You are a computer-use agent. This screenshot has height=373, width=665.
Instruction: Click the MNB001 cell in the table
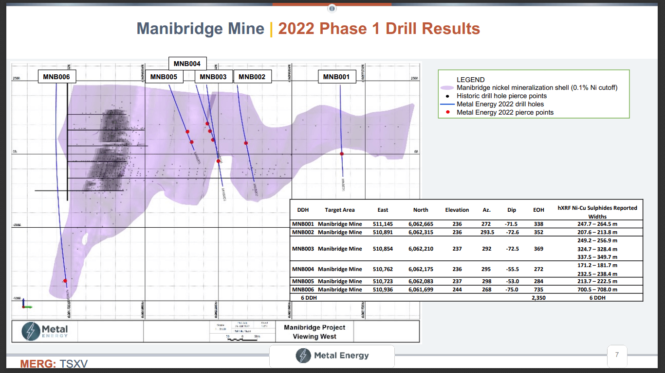(x=304, y=224)
